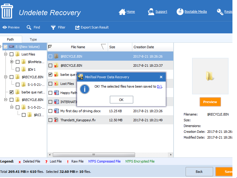Sort by the Creation Date column header

(153, 47)
